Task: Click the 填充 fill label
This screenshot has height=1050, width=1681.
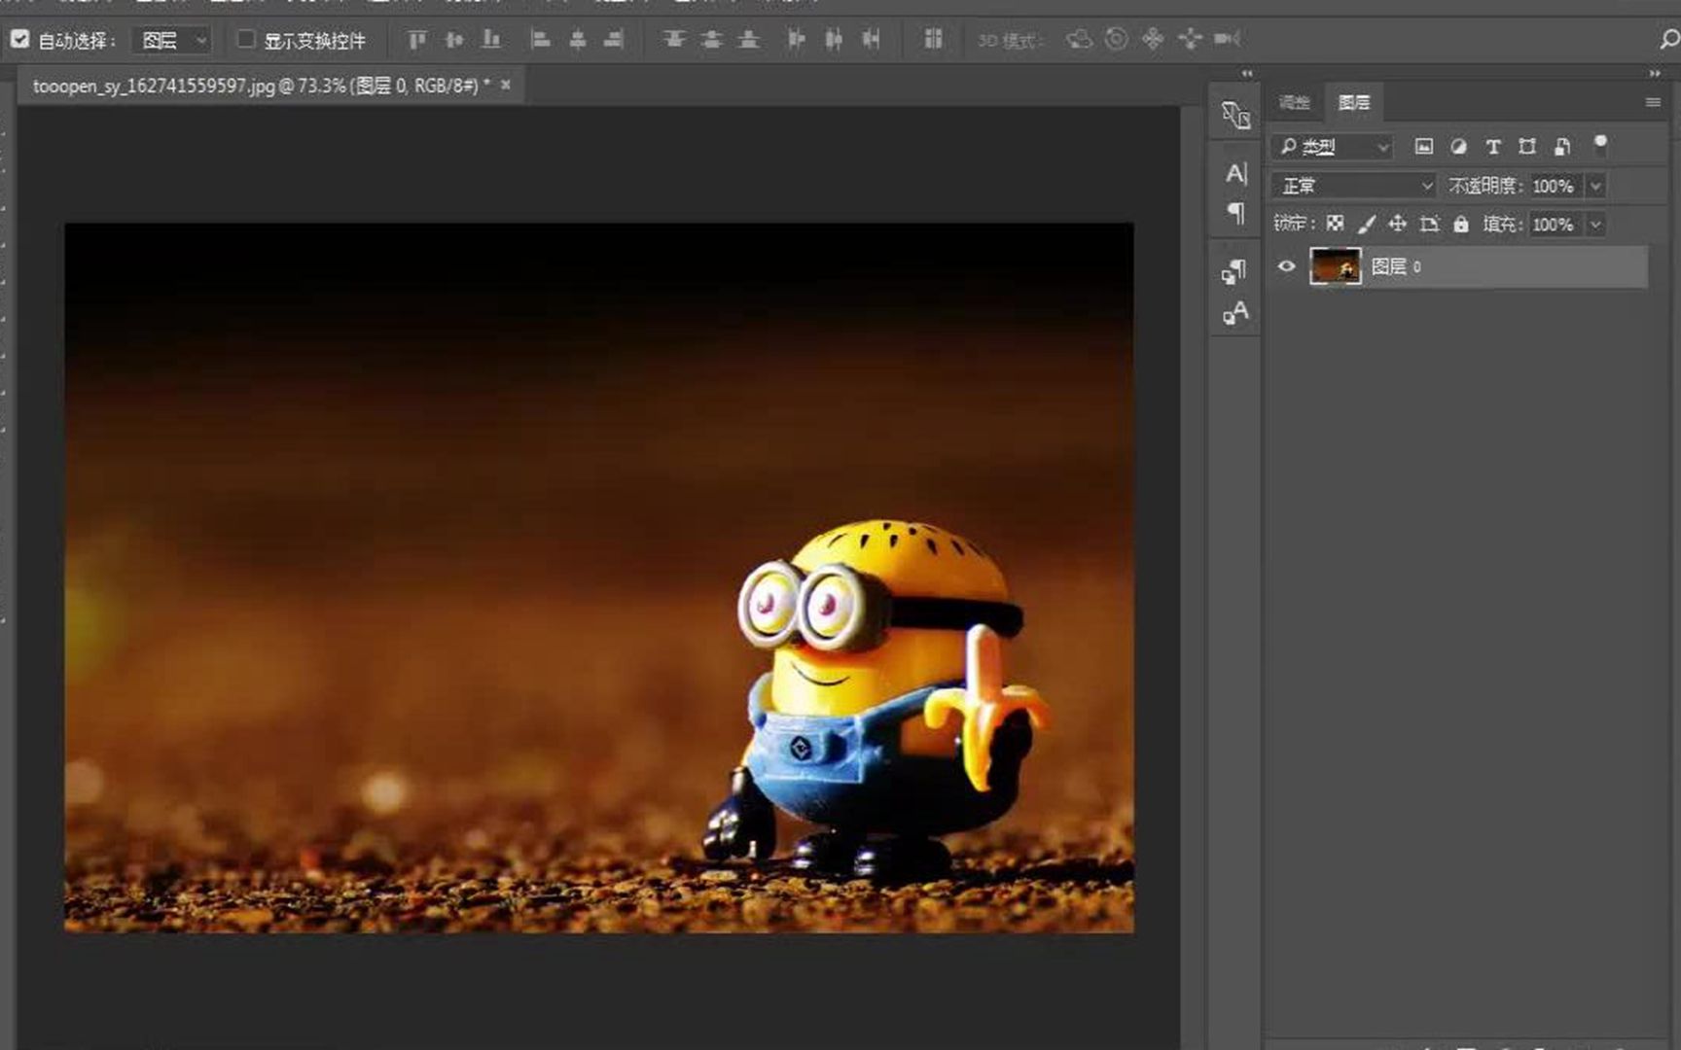Action: click(x=1502, y=225)
